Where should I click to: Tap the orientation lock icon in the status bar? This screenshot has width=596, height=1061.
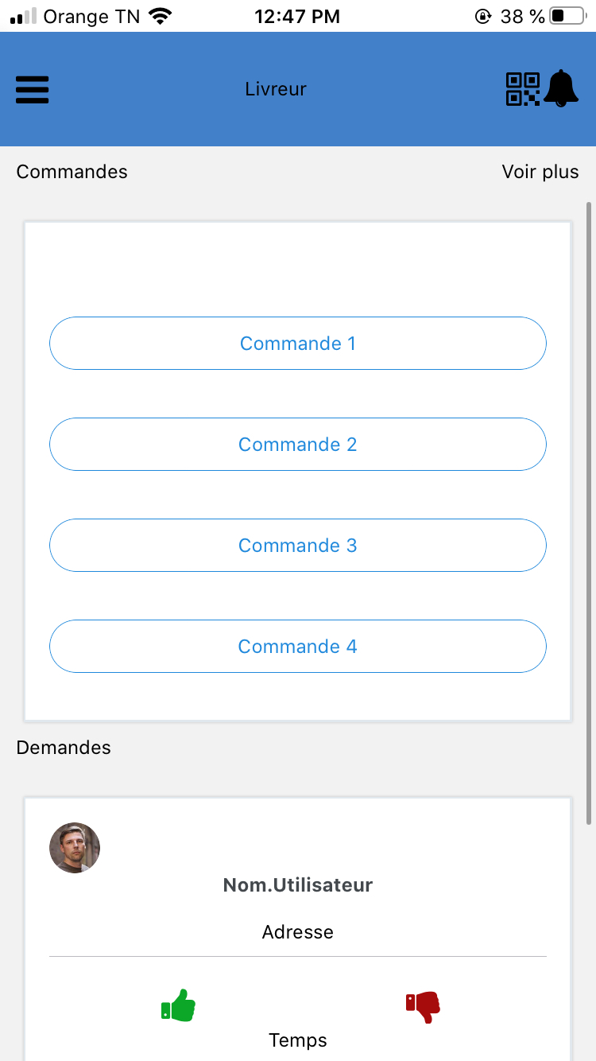point(483,14)
